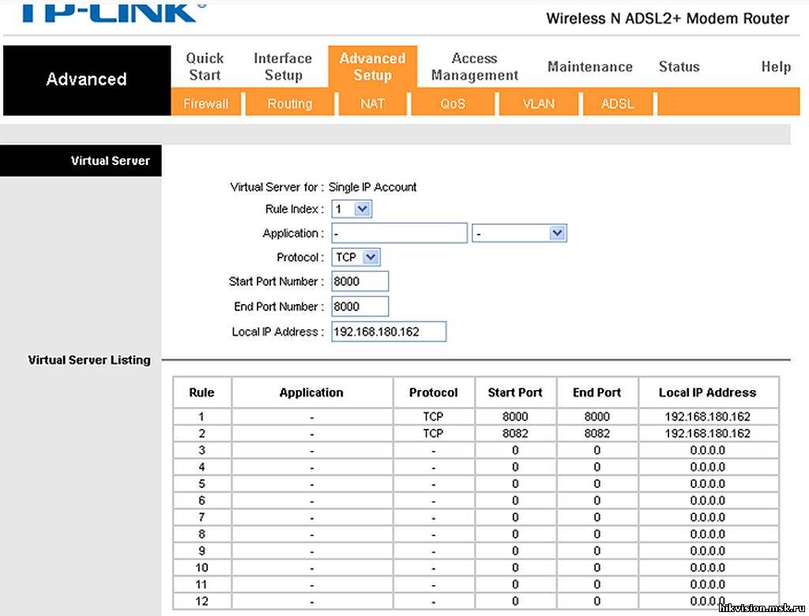The height and width of the screenshot is (616, 809).
Task: Click 0.0.0.0 address in rule 9 row
Action: pyautogui.click(x=708, y=550)
